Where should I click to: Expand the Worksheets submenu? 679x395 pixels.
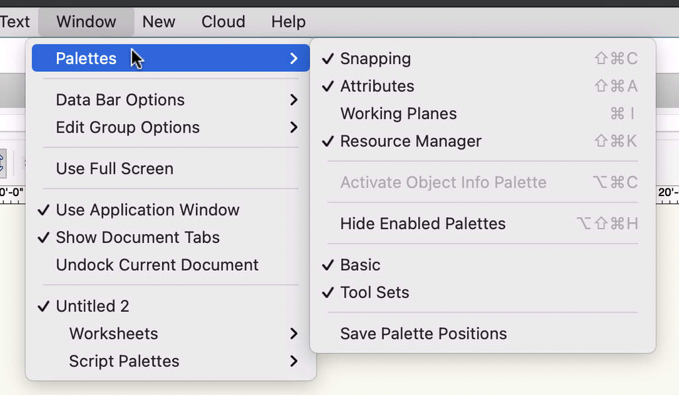pyautogui.click(x=113, y=334)
